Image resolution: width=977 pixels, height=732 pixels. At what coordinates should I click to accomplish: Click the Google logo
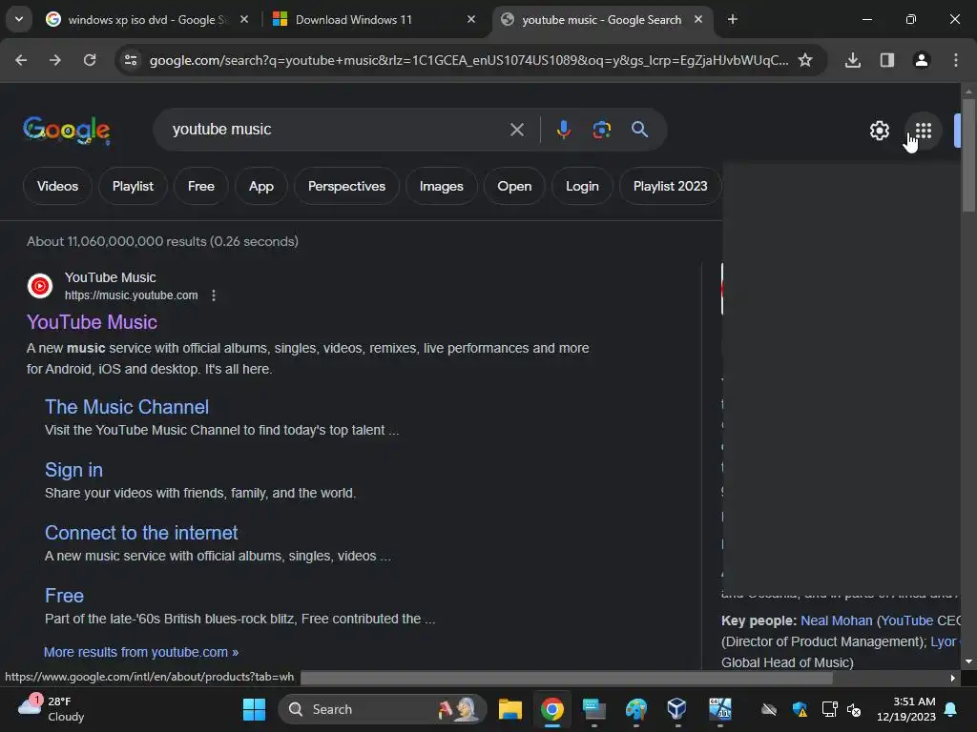coord(67,130)
